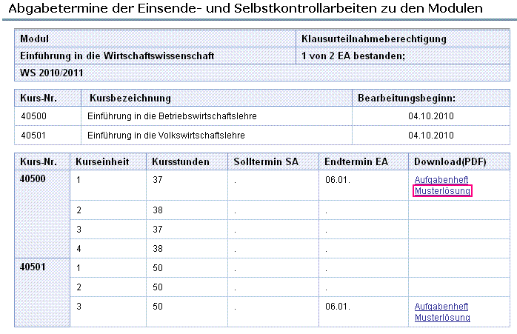Click course number 40500 in the course list
This screenshot has width=517, height=334.
point(33,116)
